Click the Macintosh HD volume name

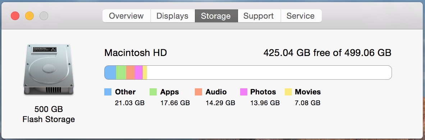[x=136, y=53]
